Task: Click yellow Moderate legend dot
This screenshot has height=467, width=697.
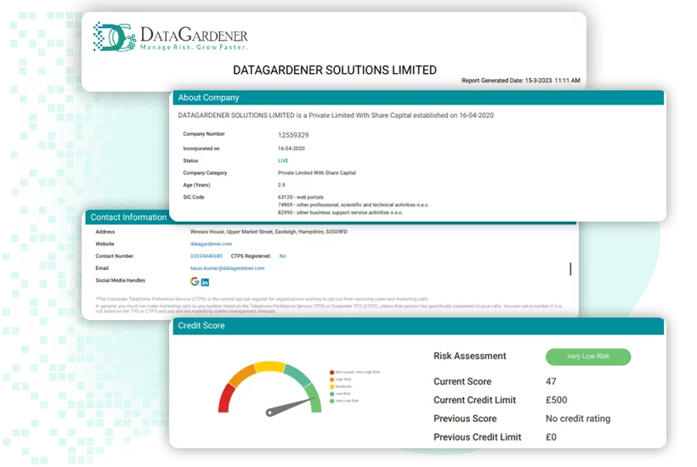Action: click(331, 386)
